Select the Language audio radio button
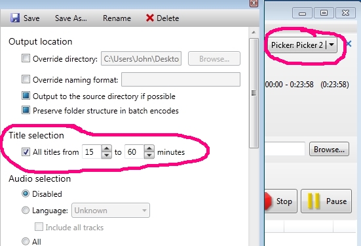 [x=26, y=210]
